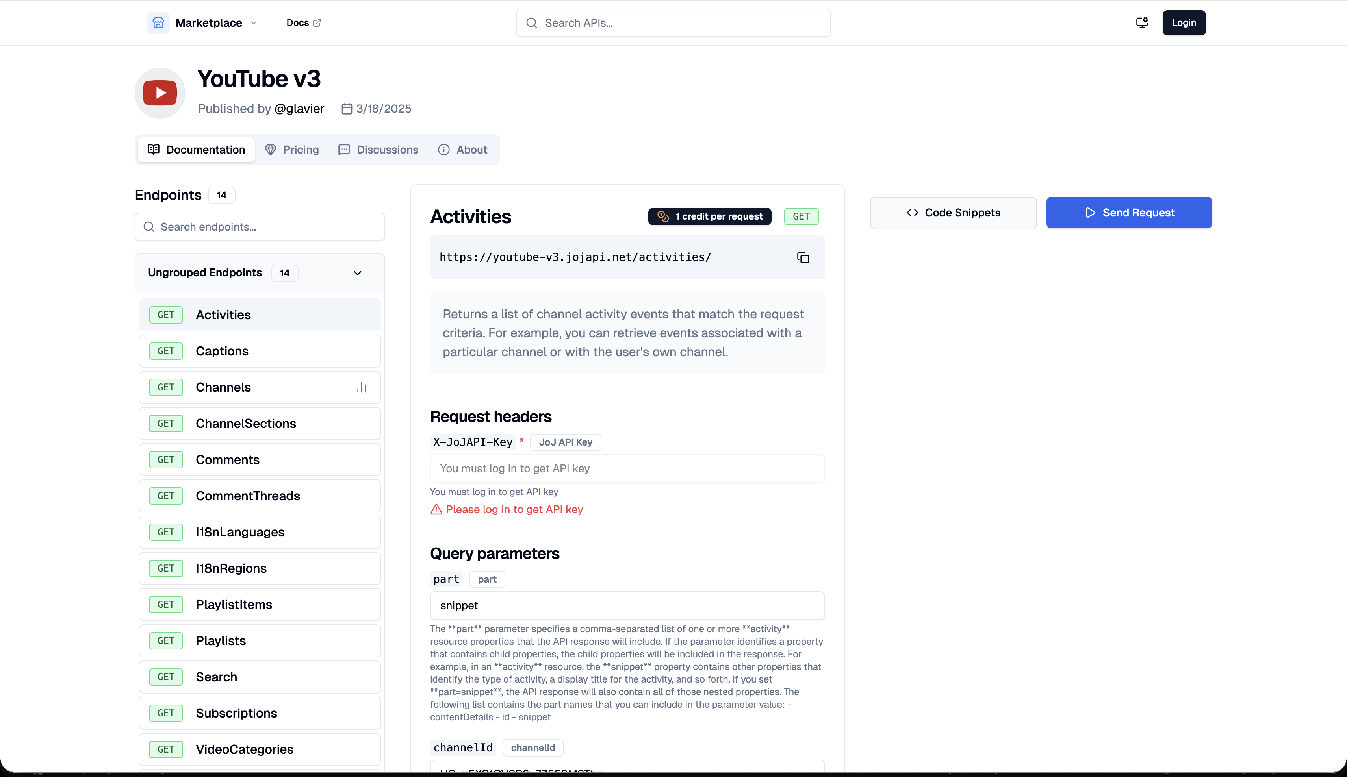The height and width of the screenshot is (777, 1347).
Task: Click the copy icon next to the activities URL
Action: (x=802, y=257)
